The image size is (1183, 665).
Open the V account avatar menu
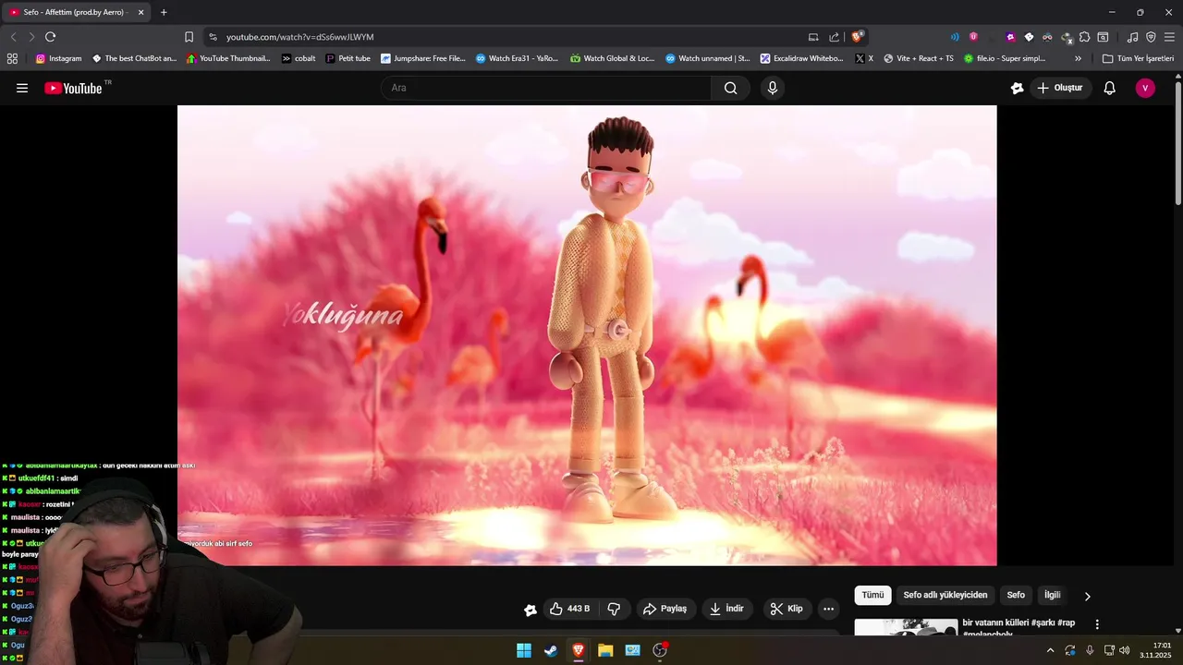[x=1145, y=88]
